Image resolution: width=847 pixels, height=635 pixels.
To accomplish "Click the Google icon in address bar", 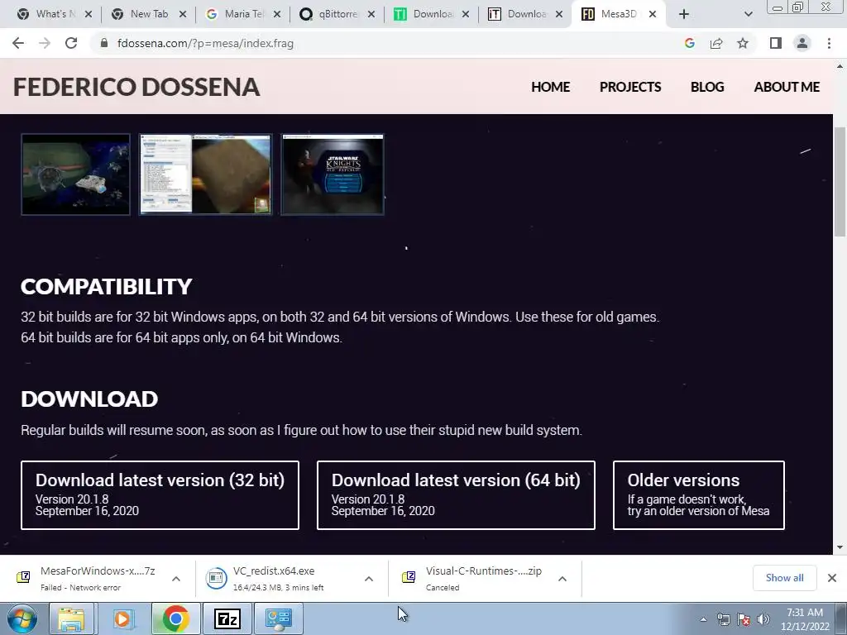I will pos(689,43).
